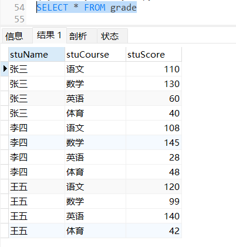Click the current row arrow indicator
236x247 pixels.
(x=5, y=69)
